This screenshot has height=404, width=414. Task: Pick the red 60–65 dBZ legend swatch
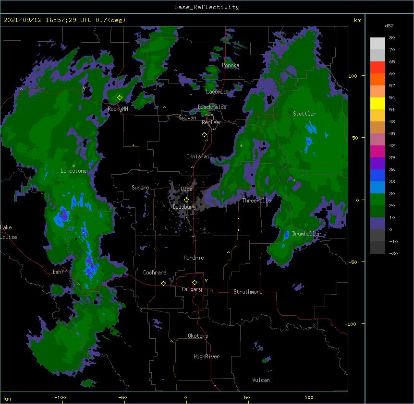click(377, 67)
